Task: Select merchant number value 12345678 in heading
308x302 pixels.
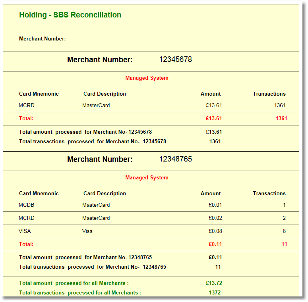Action: 175,60
